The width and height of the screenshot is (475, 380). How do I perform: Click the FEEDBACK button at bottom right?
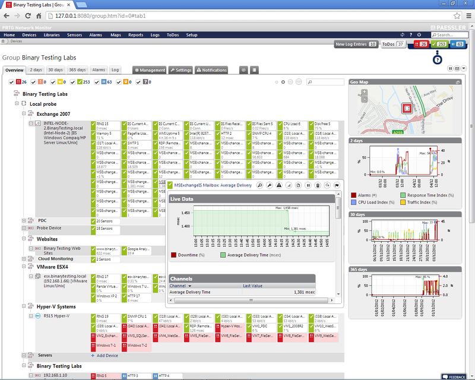pos(454,376)
